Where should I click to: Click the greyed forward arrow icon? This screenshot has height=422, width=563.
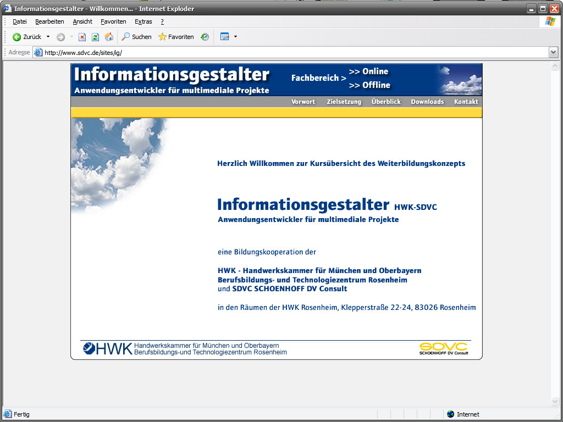coord(60,37)
